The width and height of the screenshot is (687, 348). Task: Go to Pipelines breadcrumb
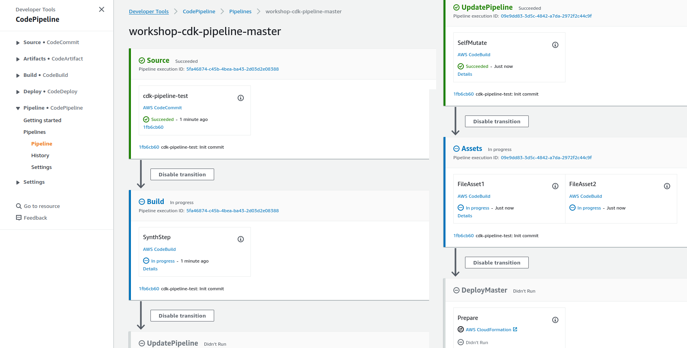pos(240,12)
